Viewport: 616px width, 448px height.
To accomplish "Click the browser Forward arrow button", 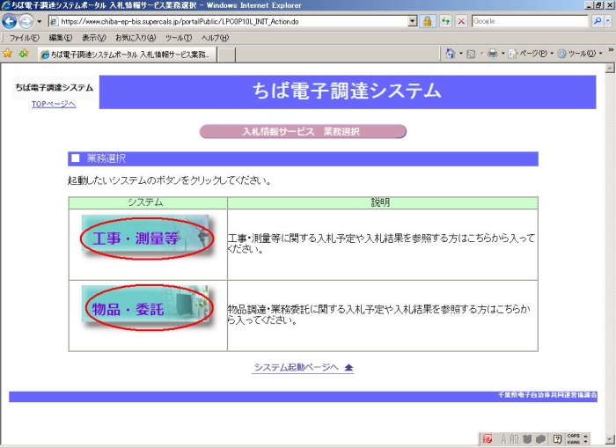I will coord(26,21).
